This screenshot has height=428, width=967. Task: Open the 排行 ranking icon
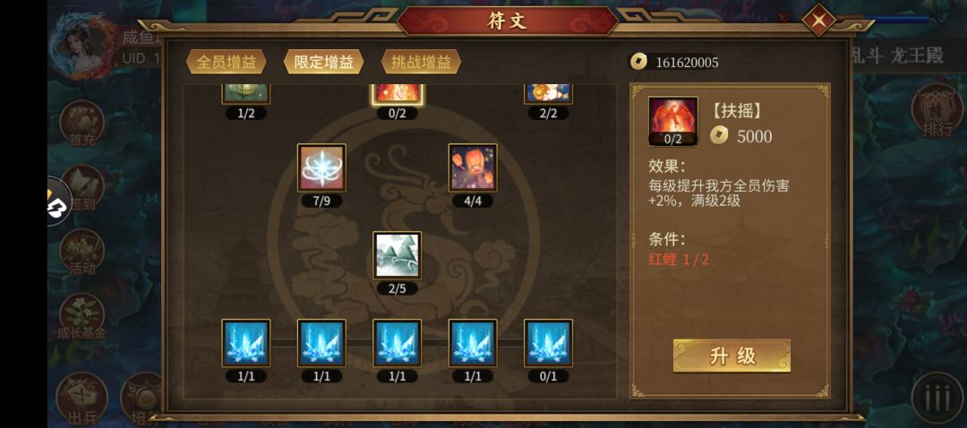click(x=937, y=111)
